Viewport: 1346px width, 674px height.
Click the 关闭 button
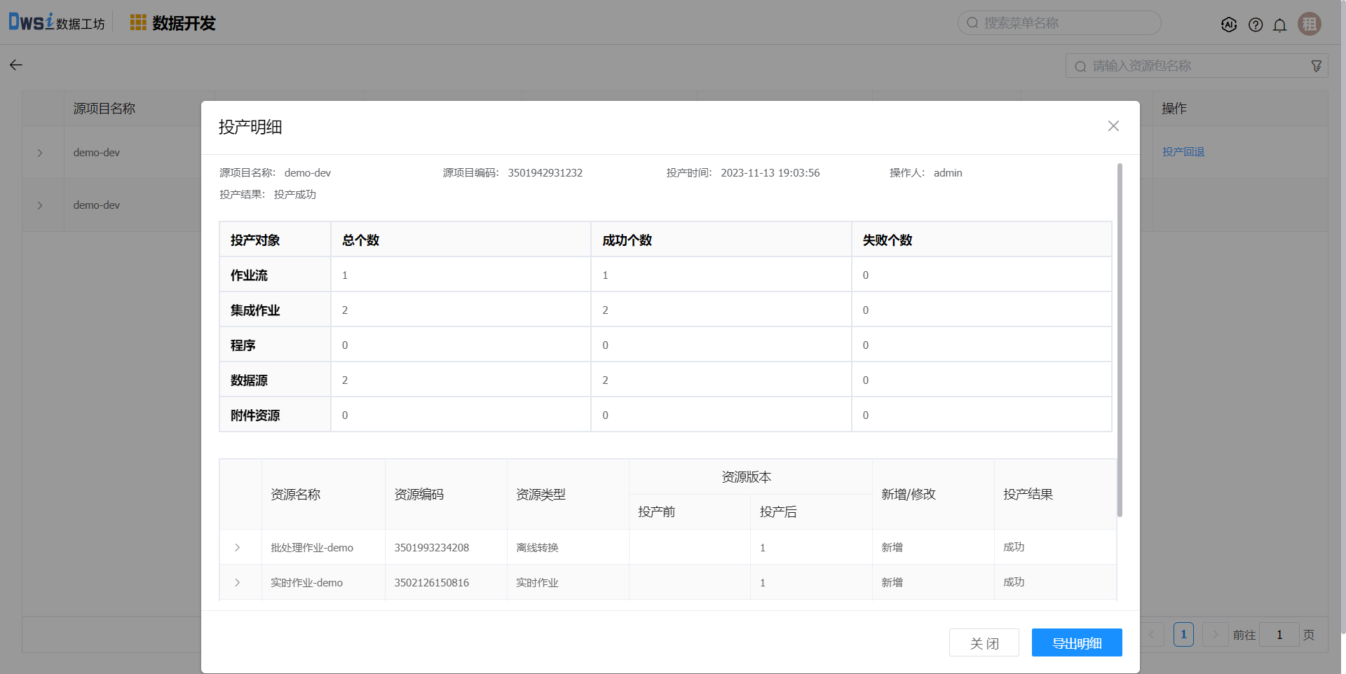[984, 643]
